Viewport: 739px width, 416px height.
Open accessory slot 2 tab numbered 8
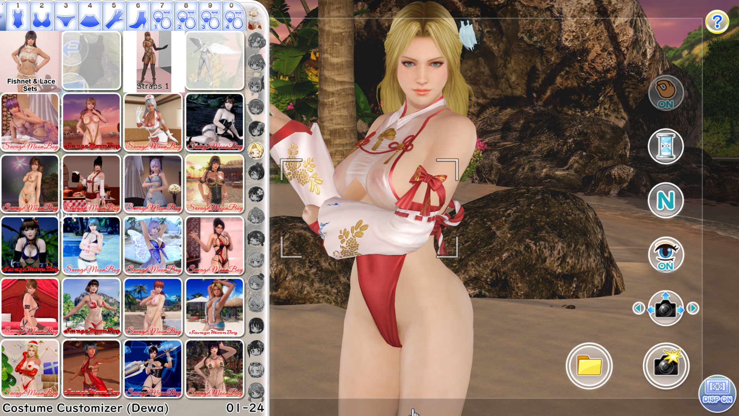pos(186,16)
